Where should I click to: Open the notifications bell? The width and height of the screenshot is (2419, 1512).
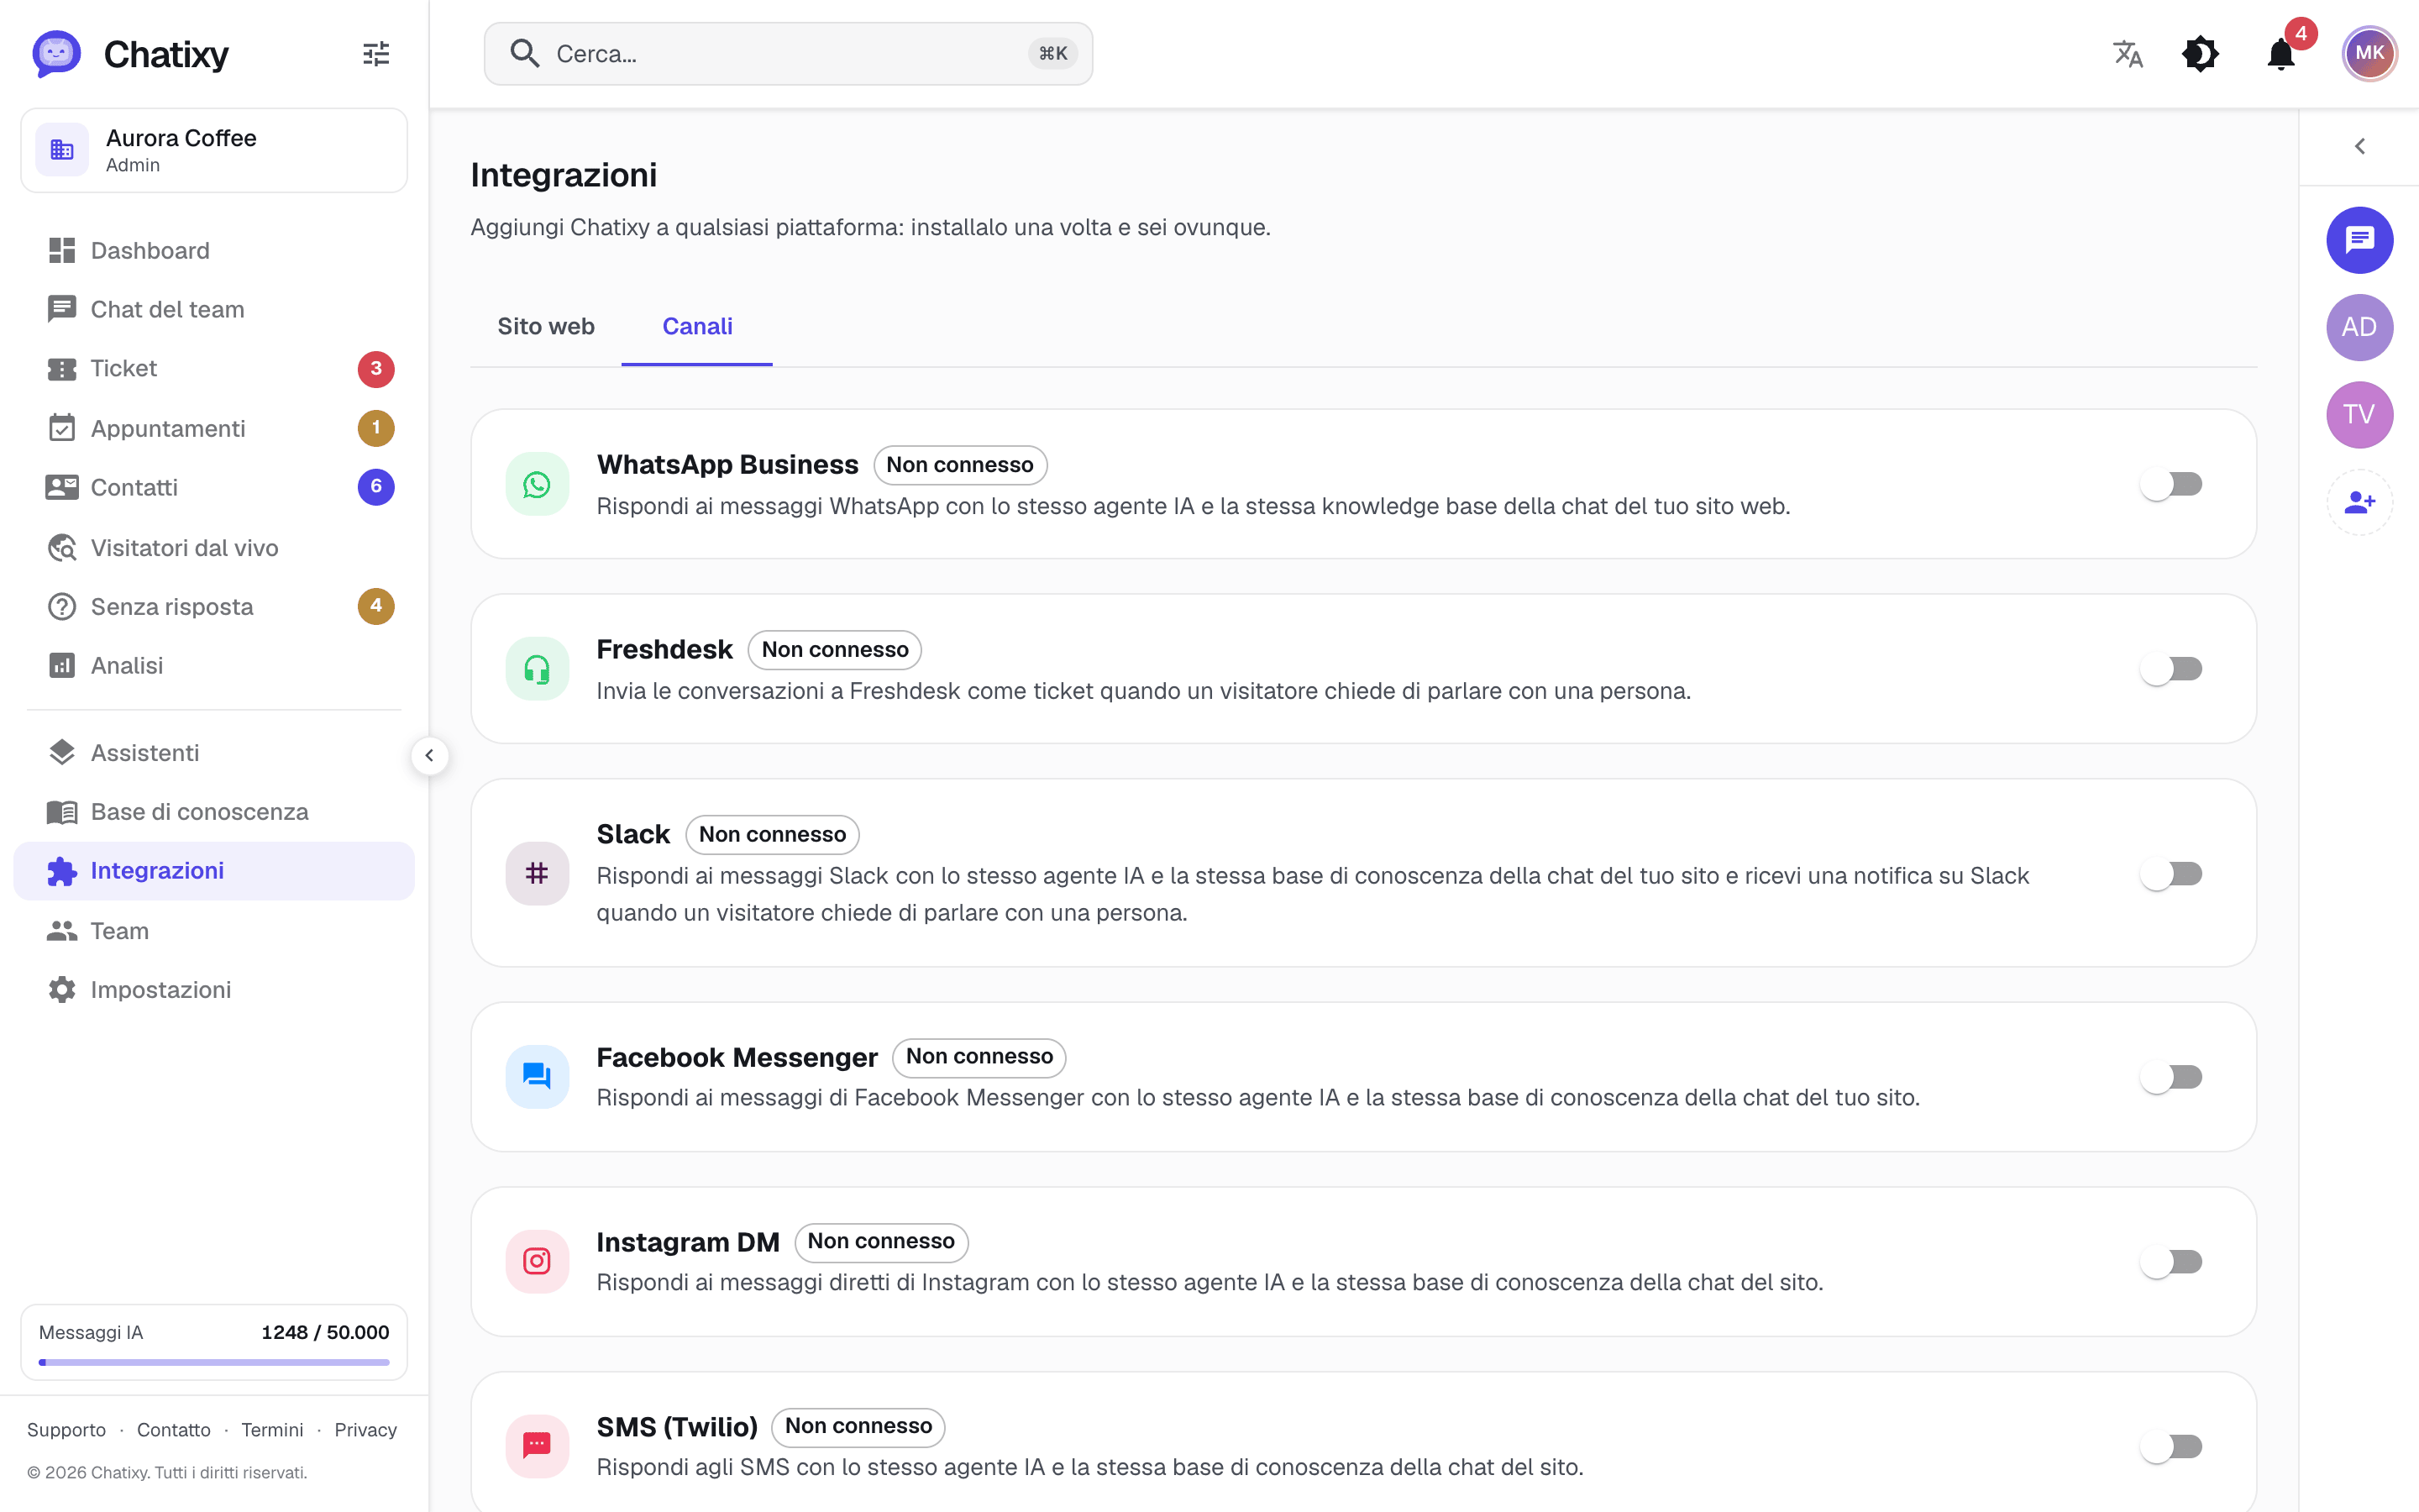click(x=2280, y=53)
